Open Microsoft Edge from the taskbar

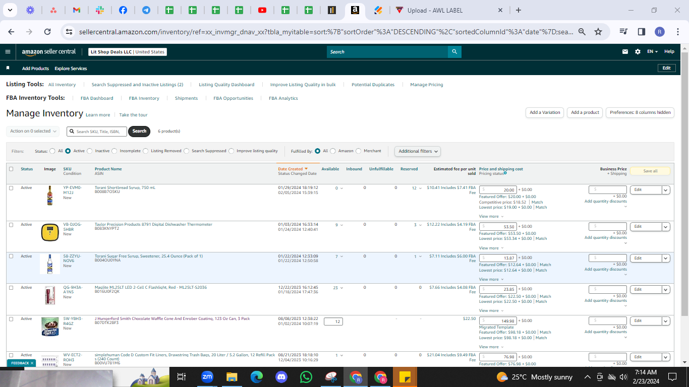257,376
